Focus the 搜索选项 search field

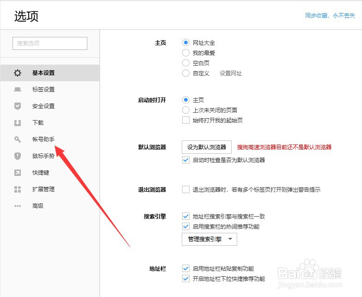tap(50, 43)
